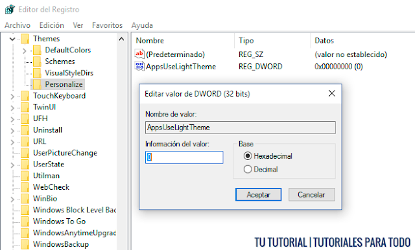415x250 pixels.
Task: Click the WinBio folder icon
Action: point(25,198)
